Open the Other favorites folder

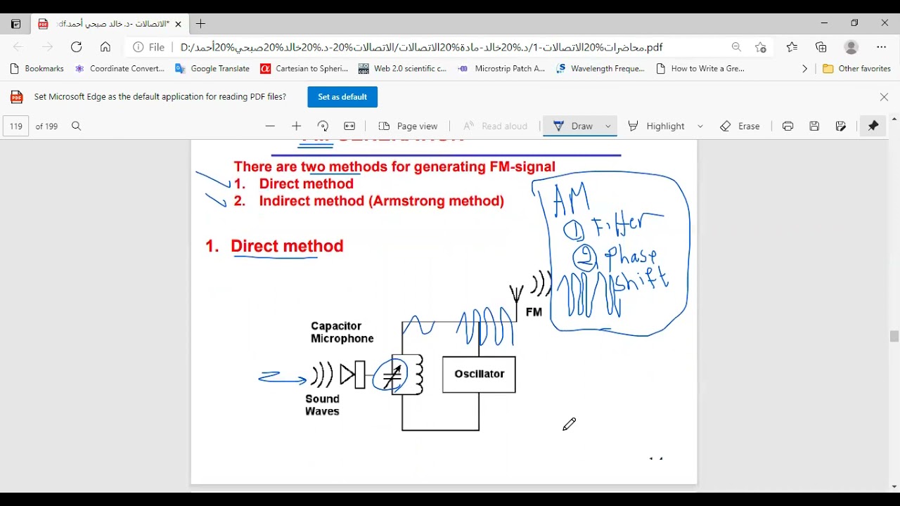click(856, 69)
